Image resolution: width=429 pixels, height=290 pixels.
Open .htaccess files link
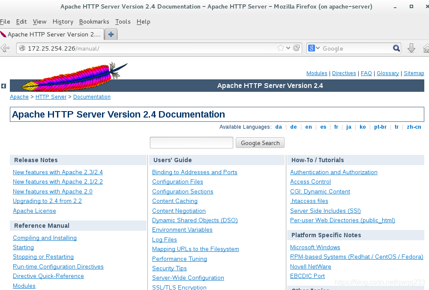pos(309,201)
